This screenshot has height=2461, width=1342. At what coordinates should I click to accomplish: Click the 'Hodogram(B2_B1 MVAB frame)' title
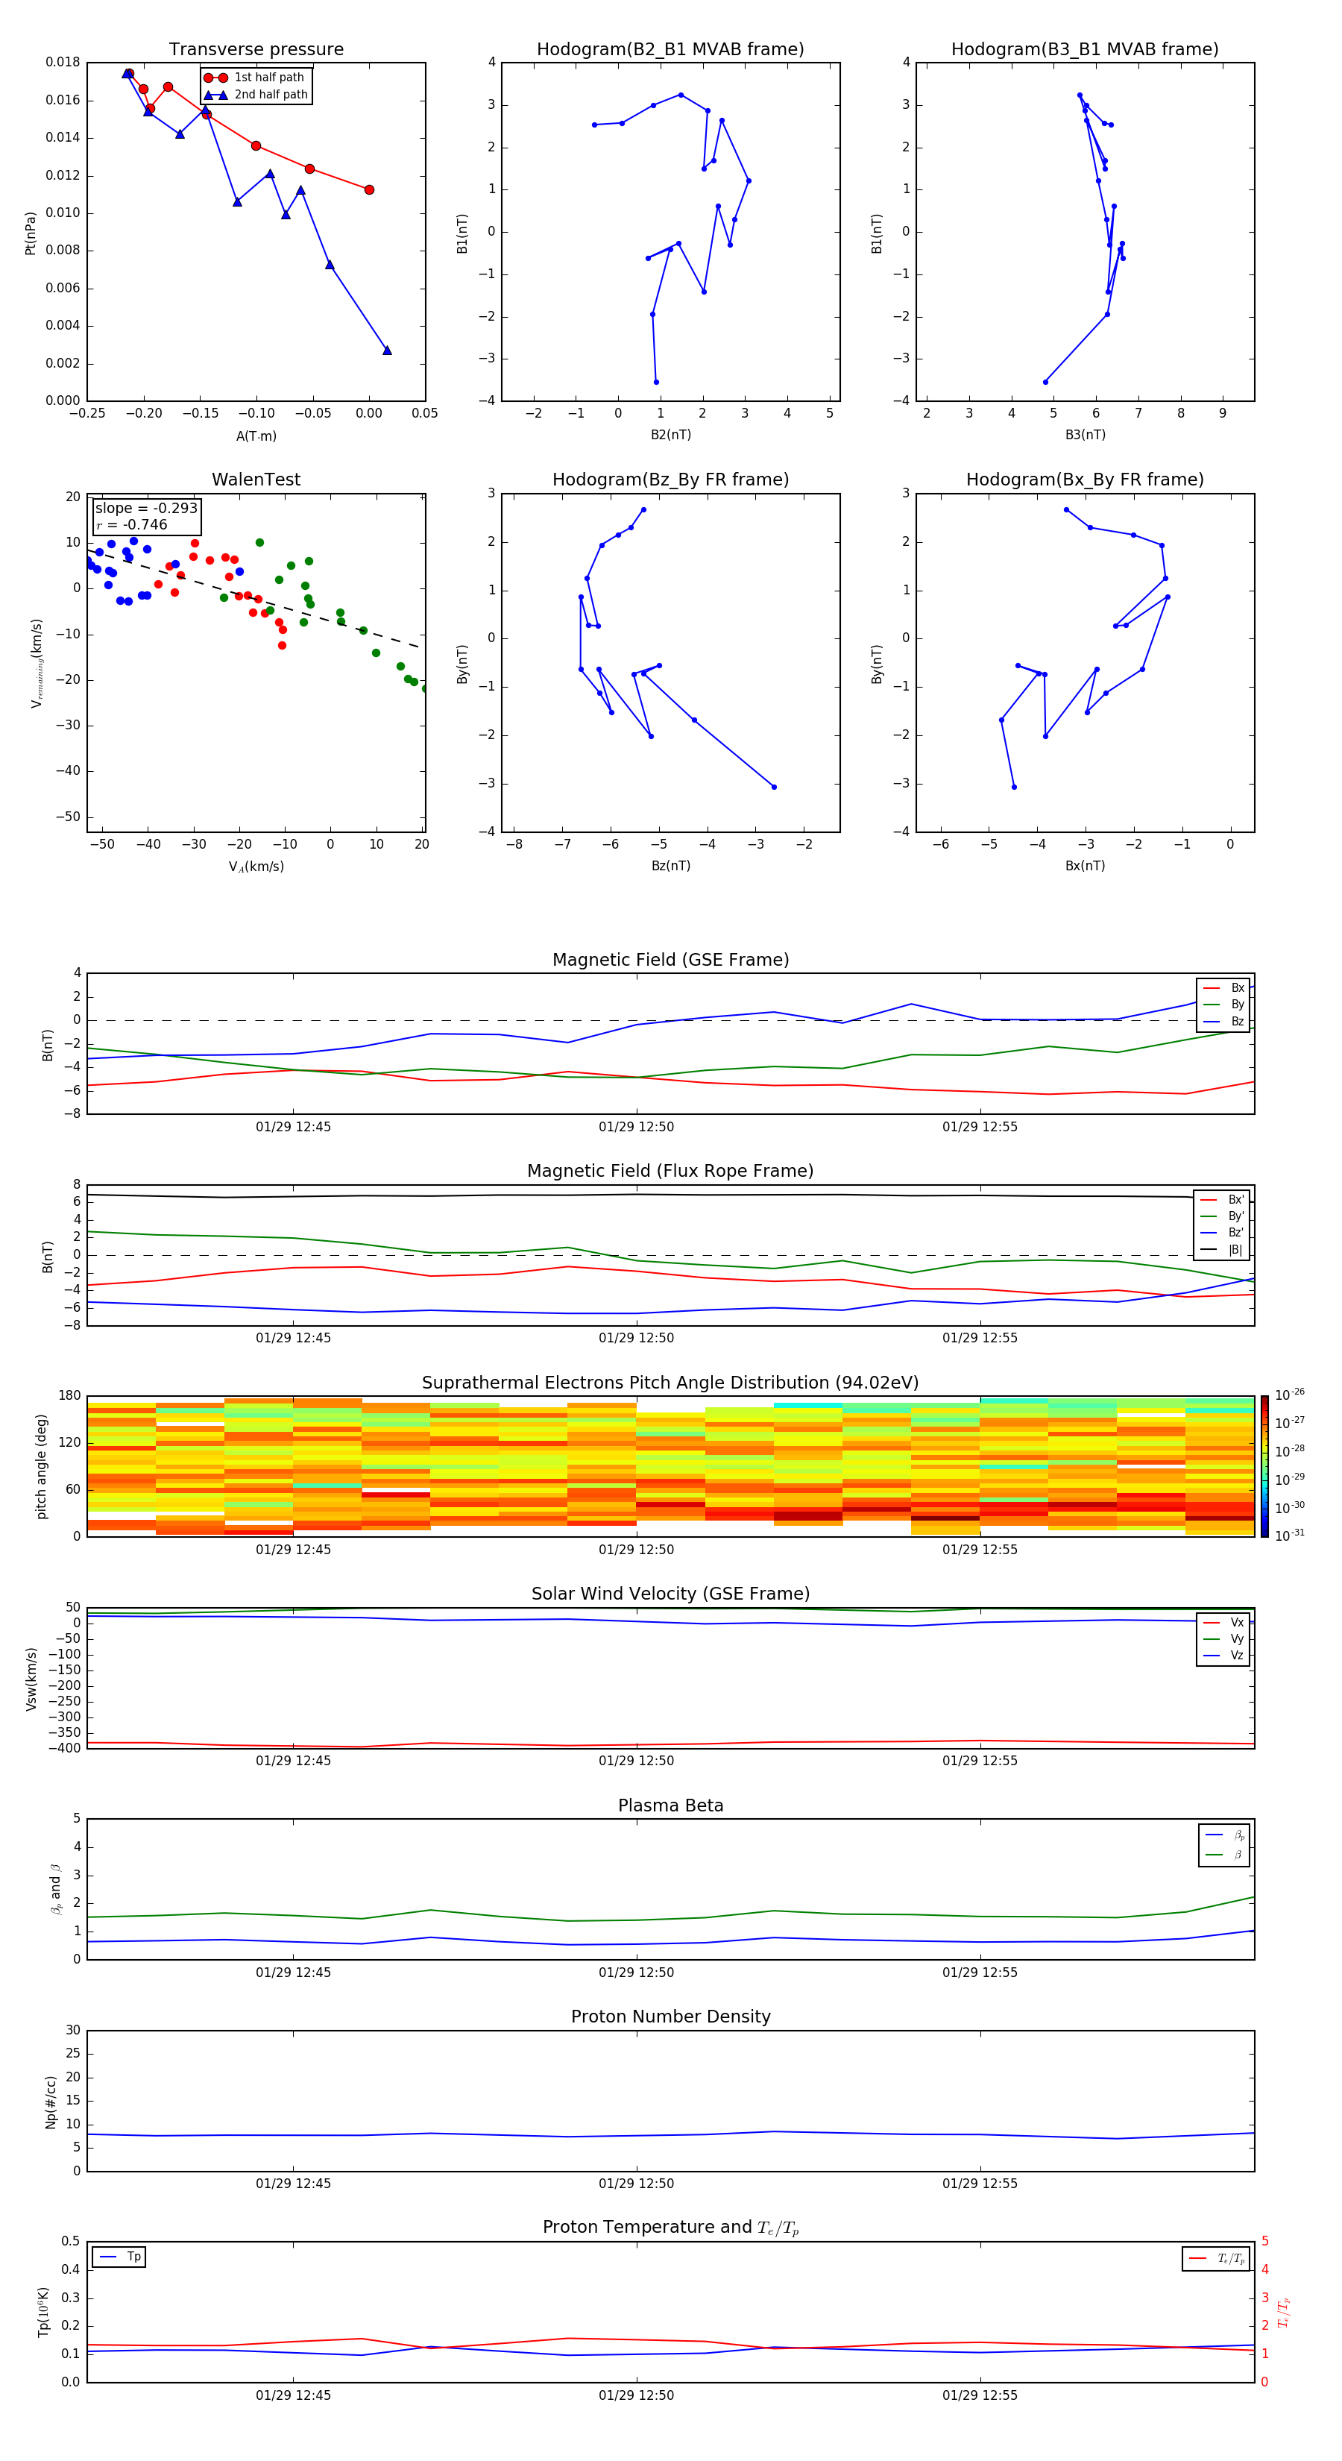coord(670,50)
